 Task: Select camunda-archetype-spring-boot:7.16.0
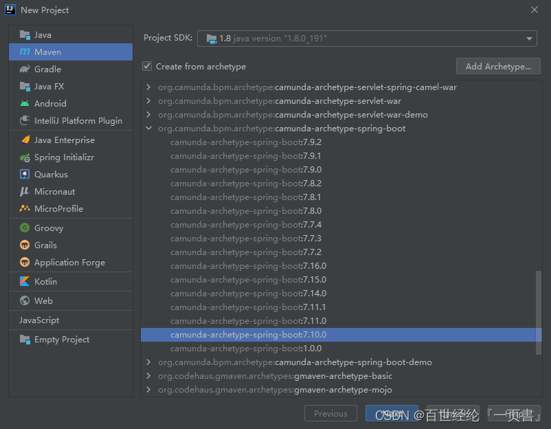(x=249, y=265)
